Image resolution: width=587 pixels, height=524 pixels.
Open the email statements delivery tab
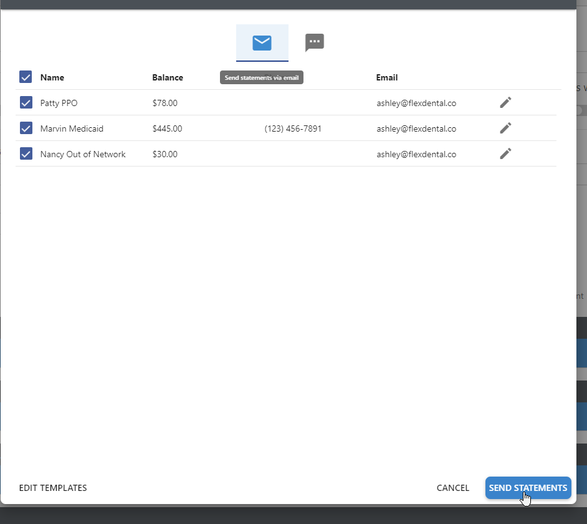[x=262, y=43]
